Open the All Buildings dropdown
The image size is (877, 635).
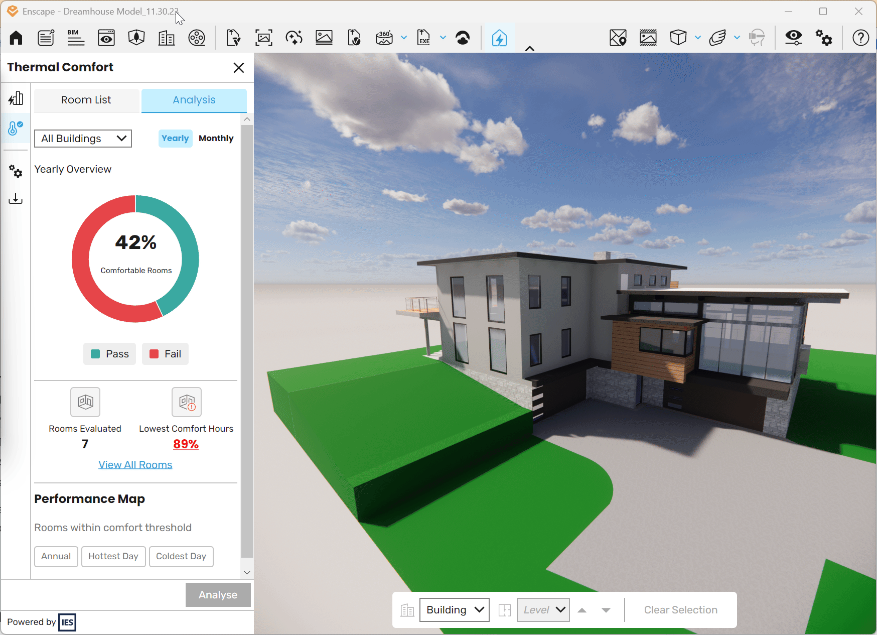pos(83,139)
